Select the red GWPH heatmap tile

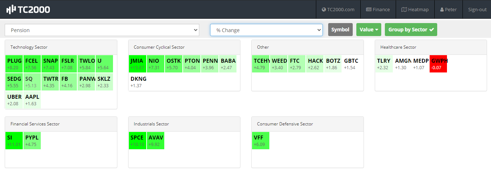pos(438,64)
